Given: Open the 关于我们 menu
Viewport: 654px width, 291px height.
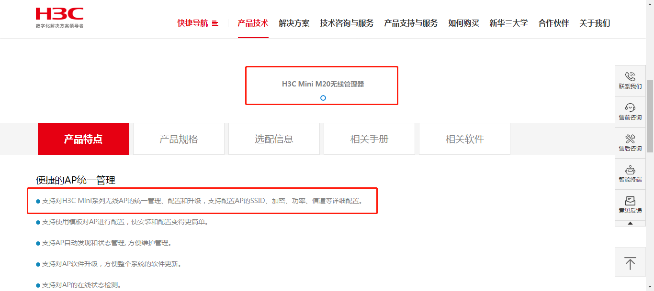Looking at the screenshot, I should click(x=595, y=23).
